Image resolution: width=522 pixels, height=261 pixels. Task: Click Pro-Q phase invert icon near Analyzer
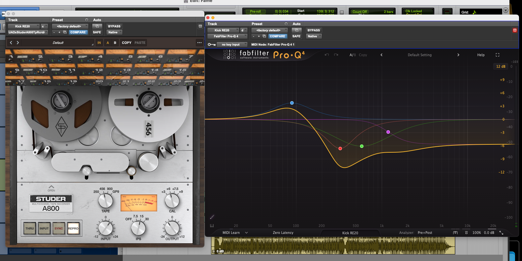coord(455,233)
